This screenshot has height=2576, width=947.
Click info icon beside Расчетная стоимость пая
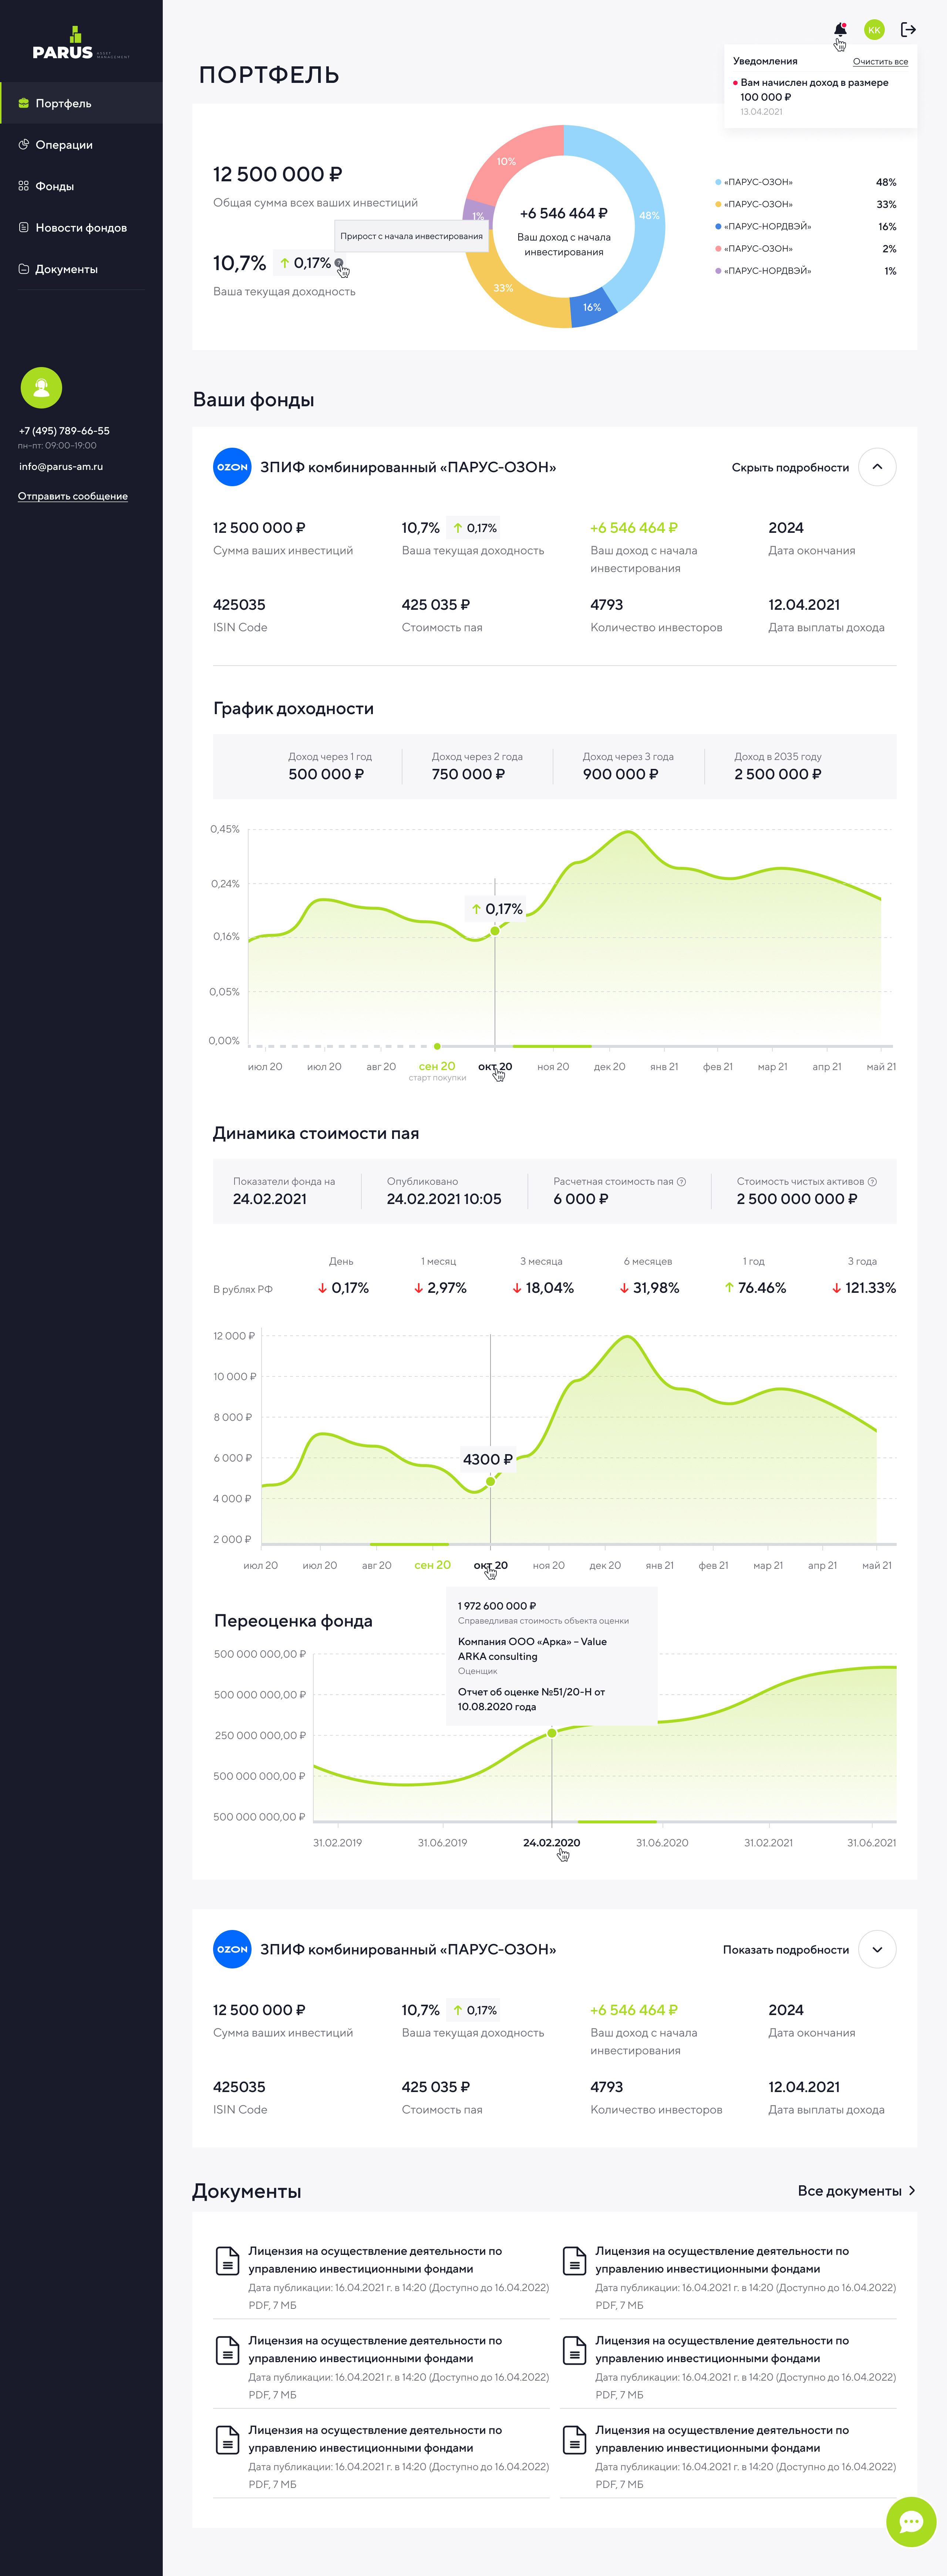pyautogui.click(x=682, y=1182)
